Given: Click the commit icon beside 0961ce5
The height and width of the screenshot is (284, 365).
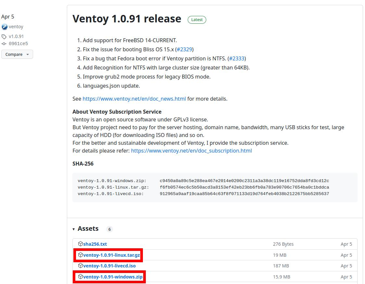Looking at the screenshot, I should (4, 44).
